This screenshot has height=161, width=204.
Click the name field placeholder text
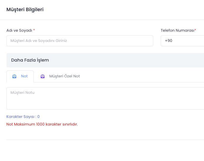tap(39, 41)
